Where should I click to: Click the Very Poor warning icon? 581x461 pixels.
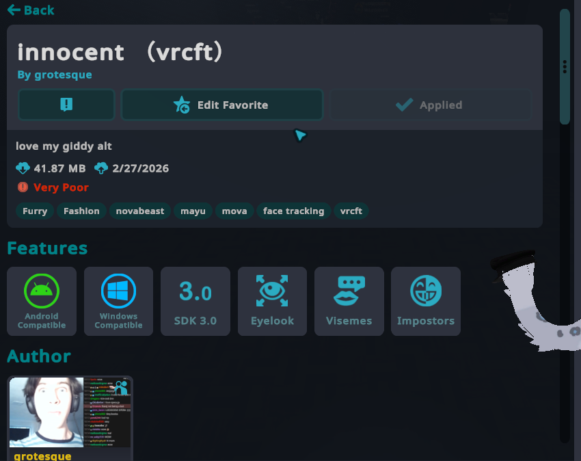click(23, 187)
